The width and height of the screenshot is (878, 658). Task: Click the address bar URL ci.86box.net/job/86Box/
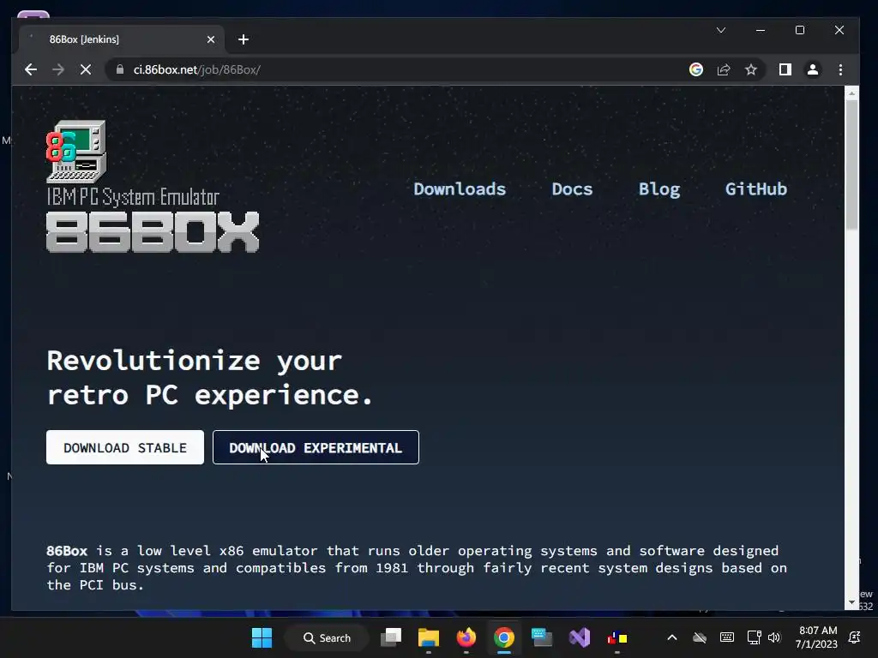tap(196, 69)
